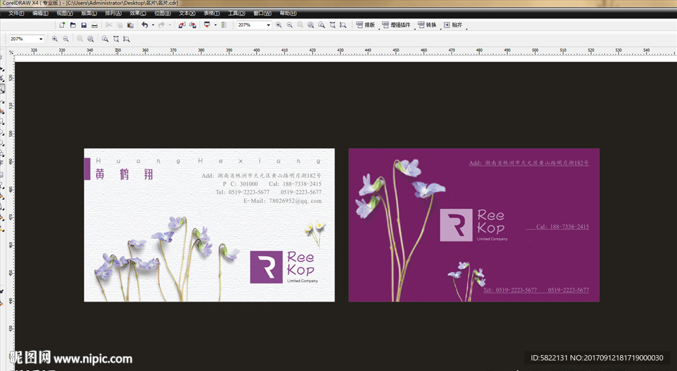Click the Print icon in the toolbar
The height and width of the screenshot is (371, 677).
(x=95, y=25)
